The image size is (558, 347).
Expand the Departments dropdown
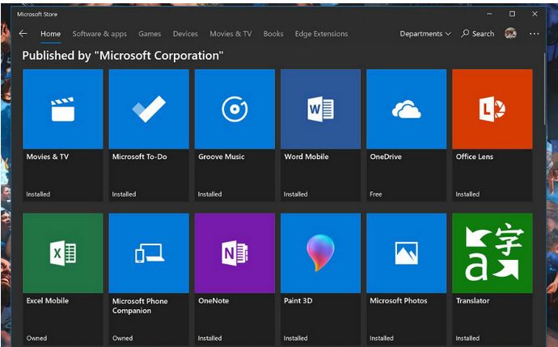click(x=425, y=34)
